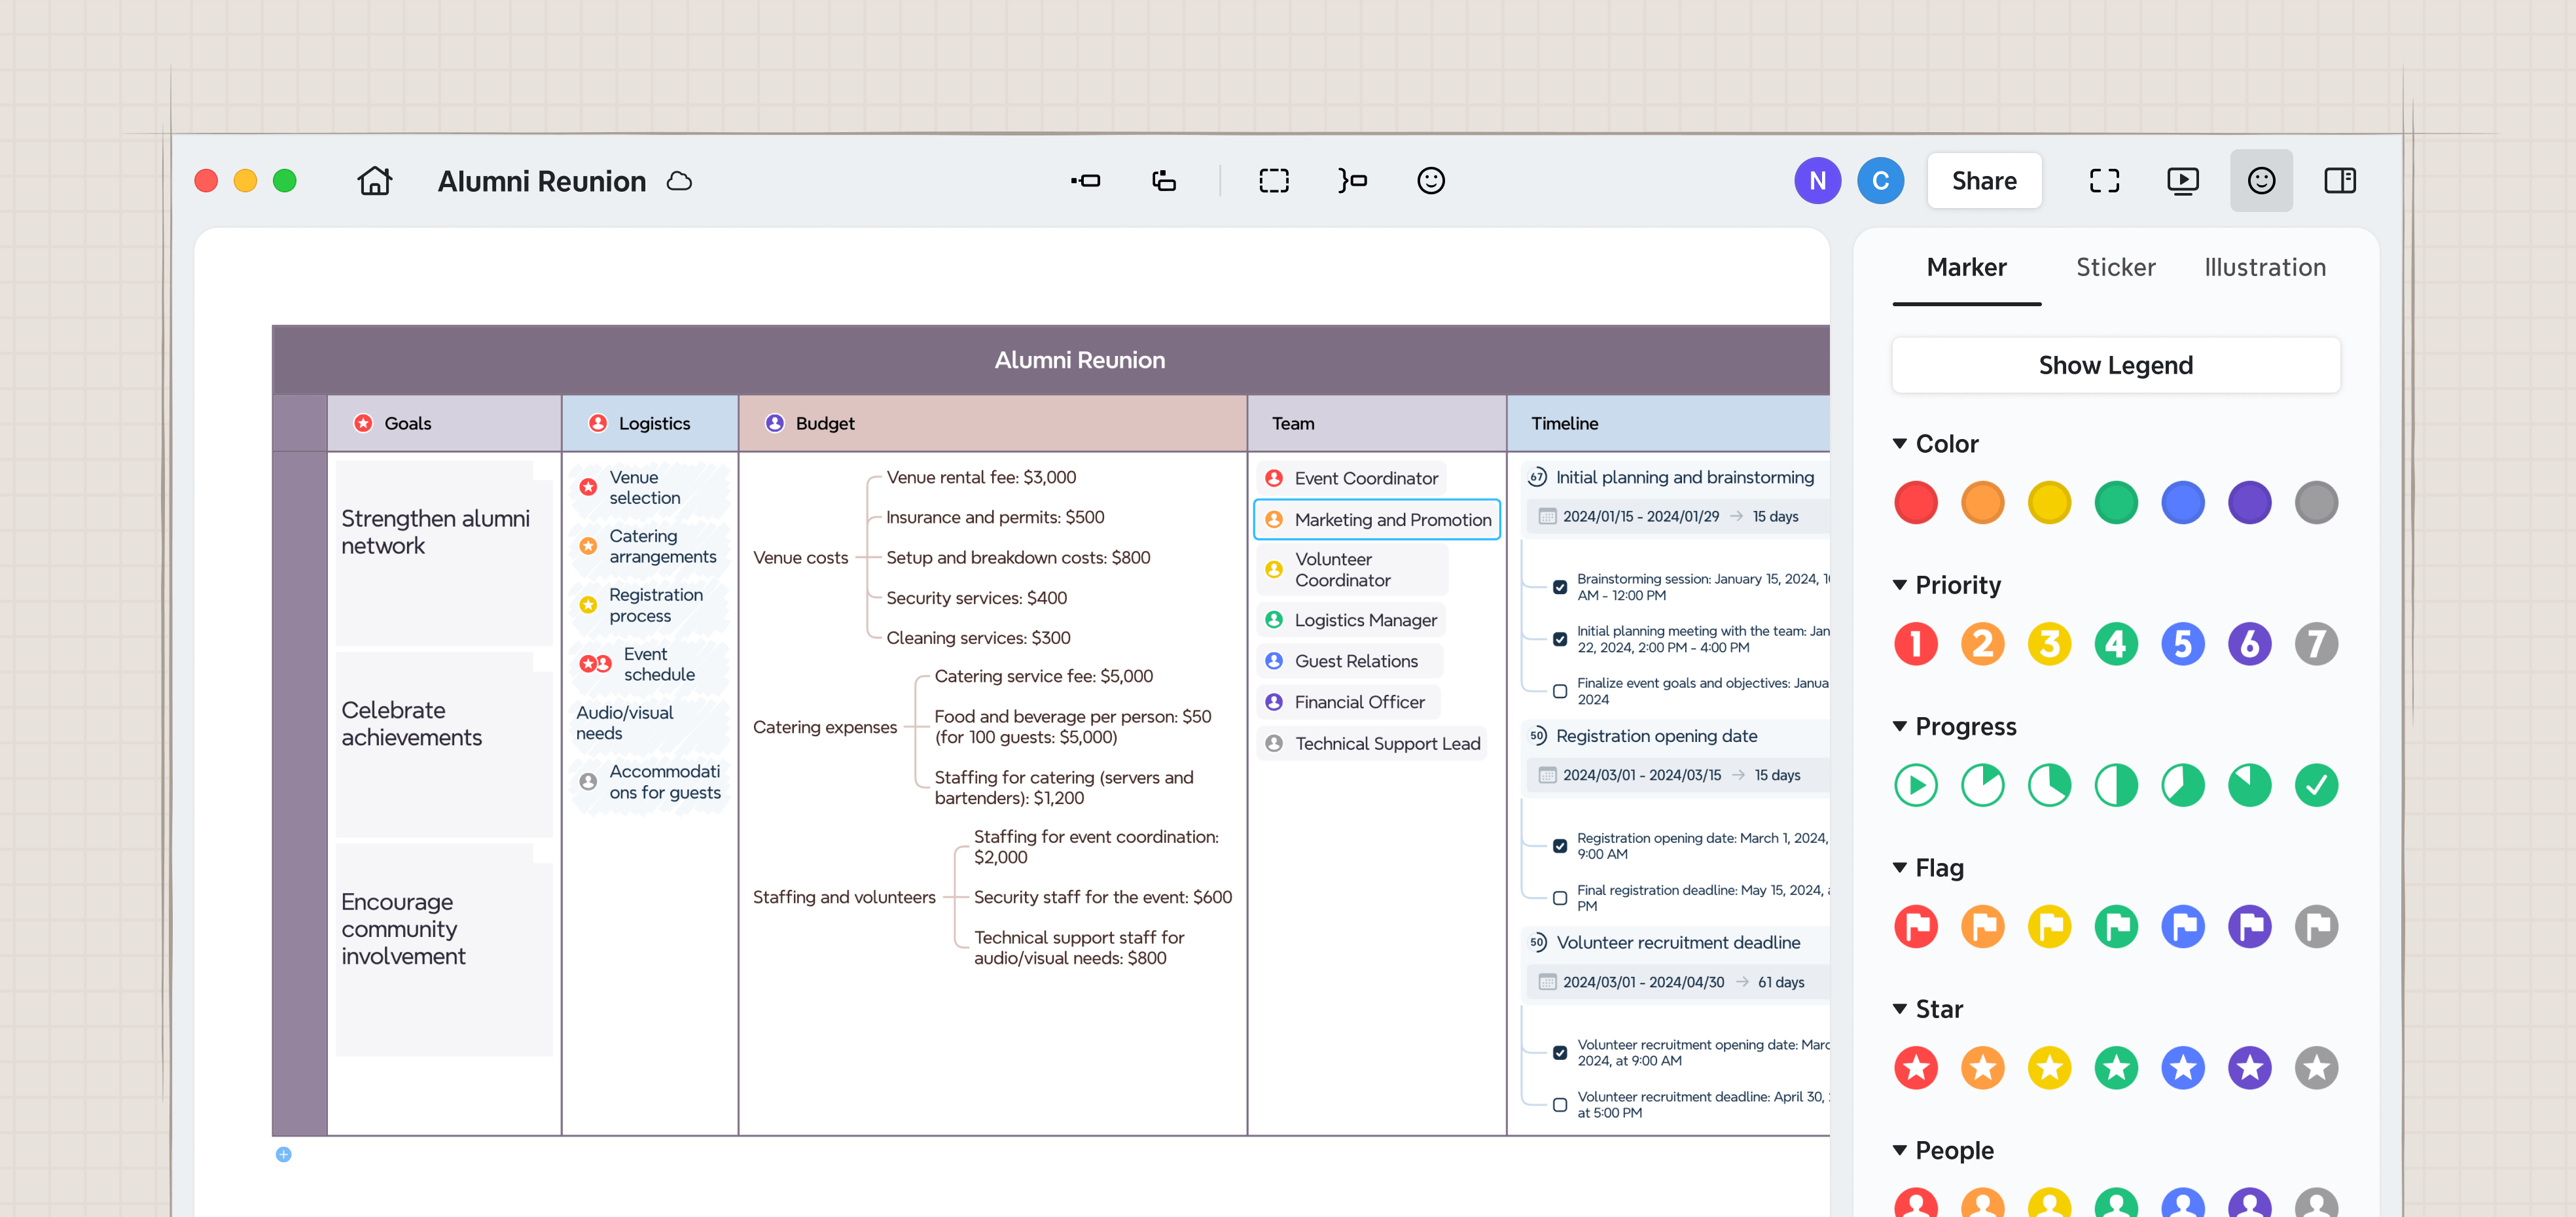Switch to the Sticker tab
This screenshot has height=1217, width=2576.
[x=2115, y=267]
